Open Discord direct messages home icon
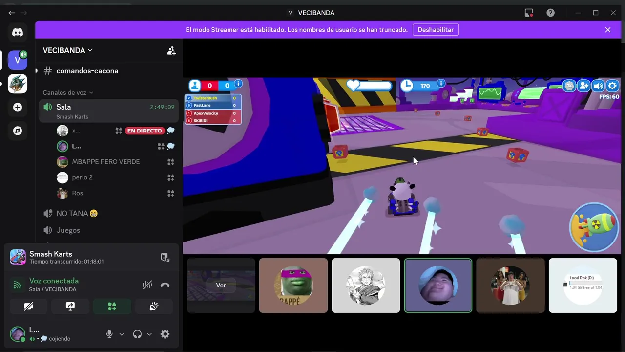 (18, 33)
